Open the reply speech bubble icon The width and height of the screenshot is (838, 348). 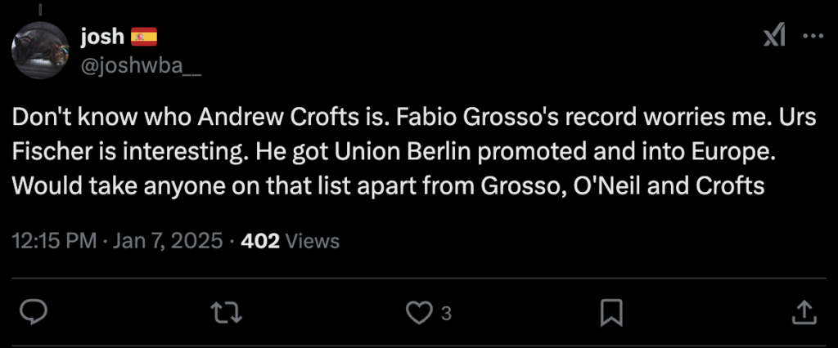coord(34,313)
